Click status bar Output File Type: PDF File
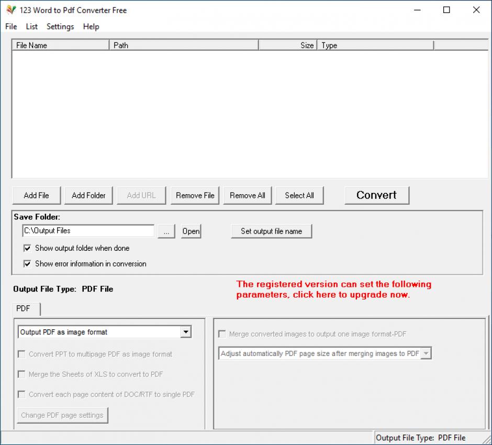 pos(420,438)
